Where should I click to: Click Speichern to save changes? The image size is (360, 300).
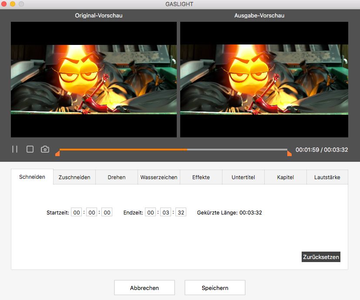(x=215, y=288)
